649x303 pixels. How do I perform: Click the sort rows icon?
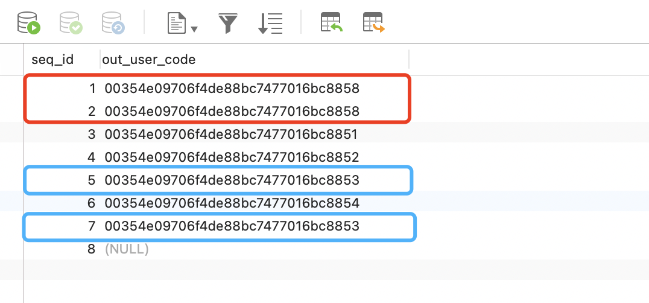270,23
